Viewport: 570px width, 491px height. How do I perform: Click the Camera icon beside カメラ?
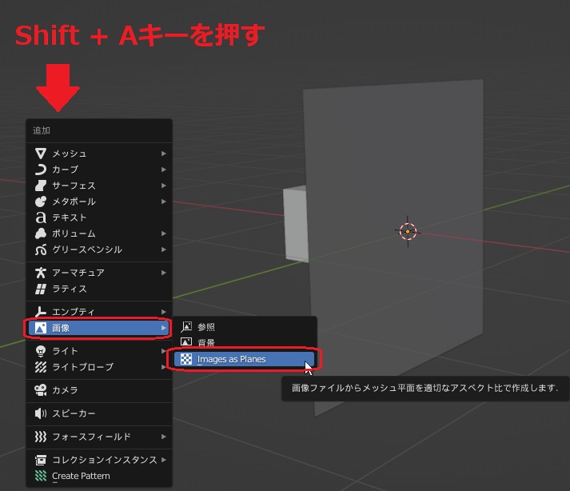pyautogui.click(x=41, y=390)
